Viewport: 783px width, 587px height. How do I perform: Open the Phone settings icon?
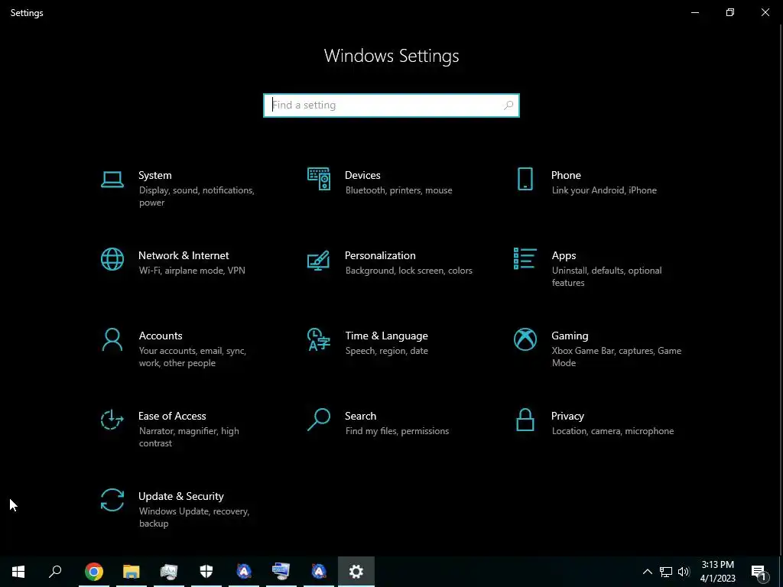point(525,179)
